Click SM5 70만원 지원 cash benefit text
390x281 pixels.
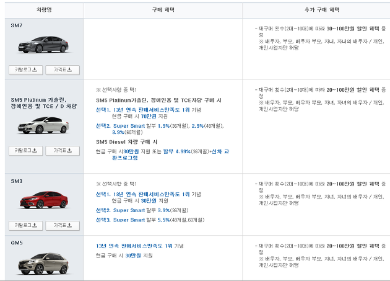pos(154,117)
